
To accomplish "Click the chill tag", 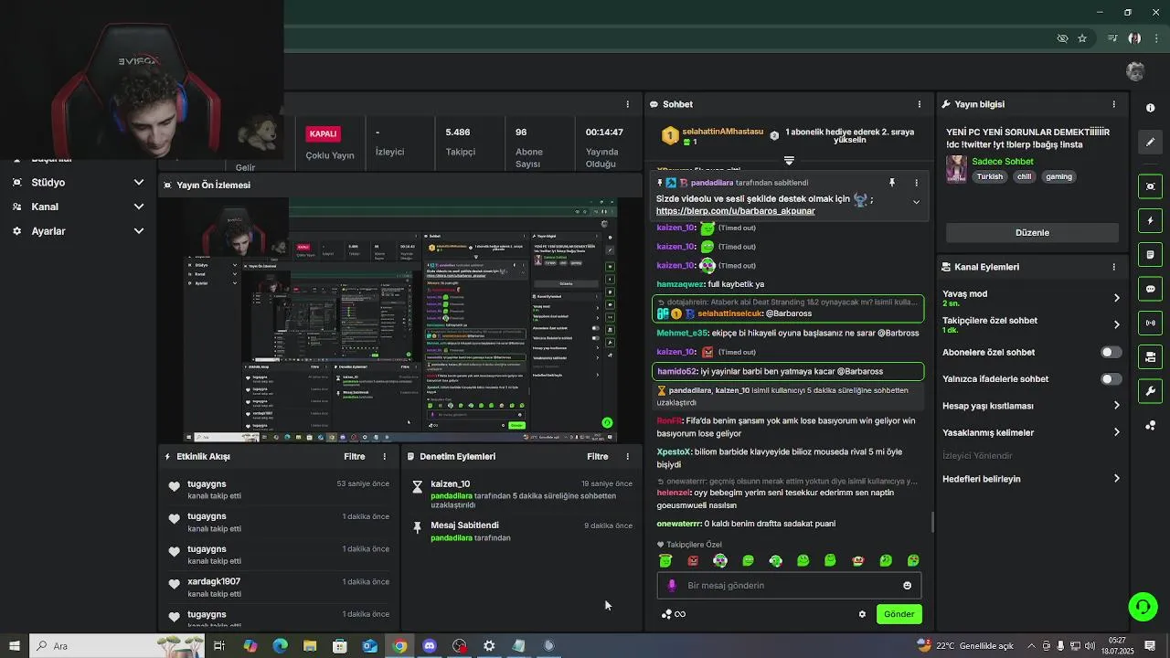I will (1024, 177).
